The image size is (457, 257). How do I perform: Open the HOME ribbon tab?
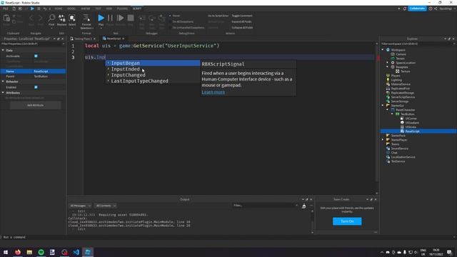point(59,9)
